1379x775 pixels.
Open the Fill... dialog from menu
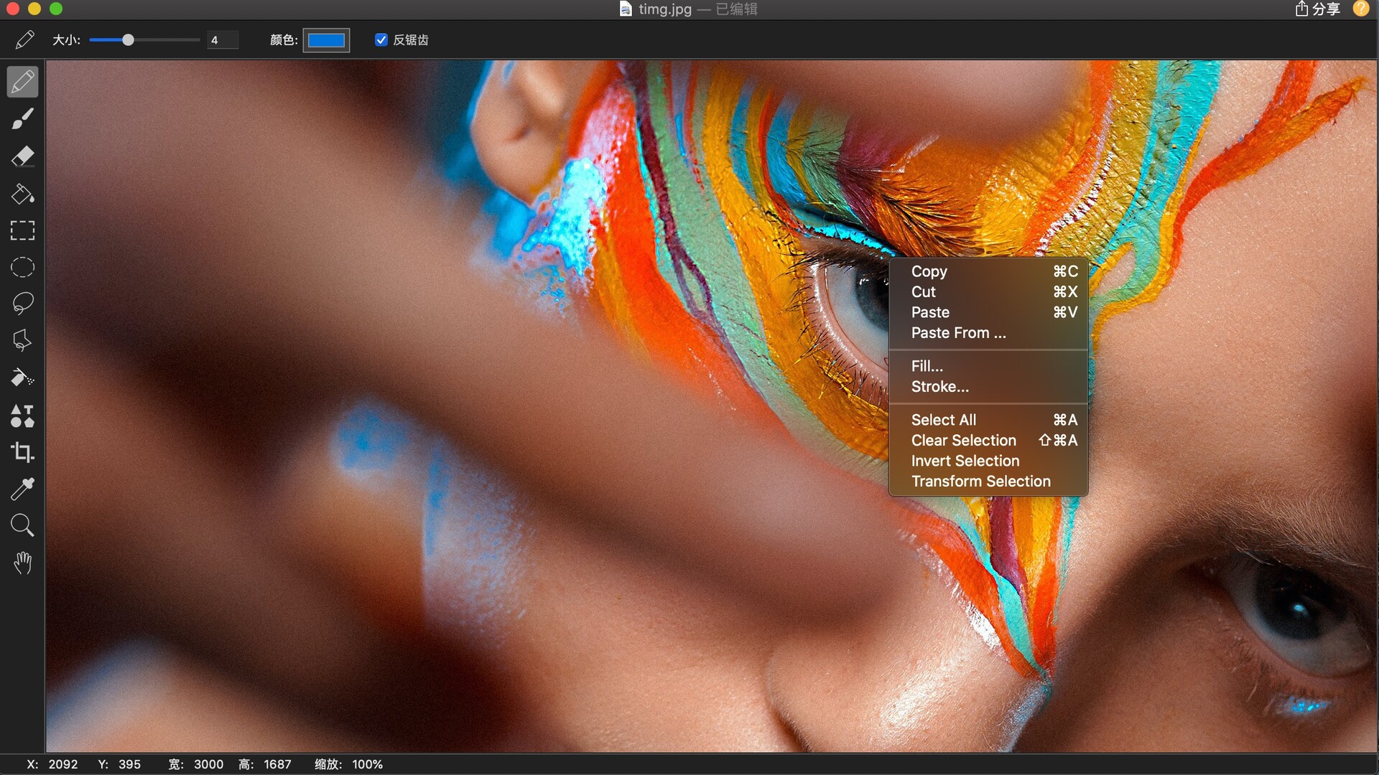point(927,366)
